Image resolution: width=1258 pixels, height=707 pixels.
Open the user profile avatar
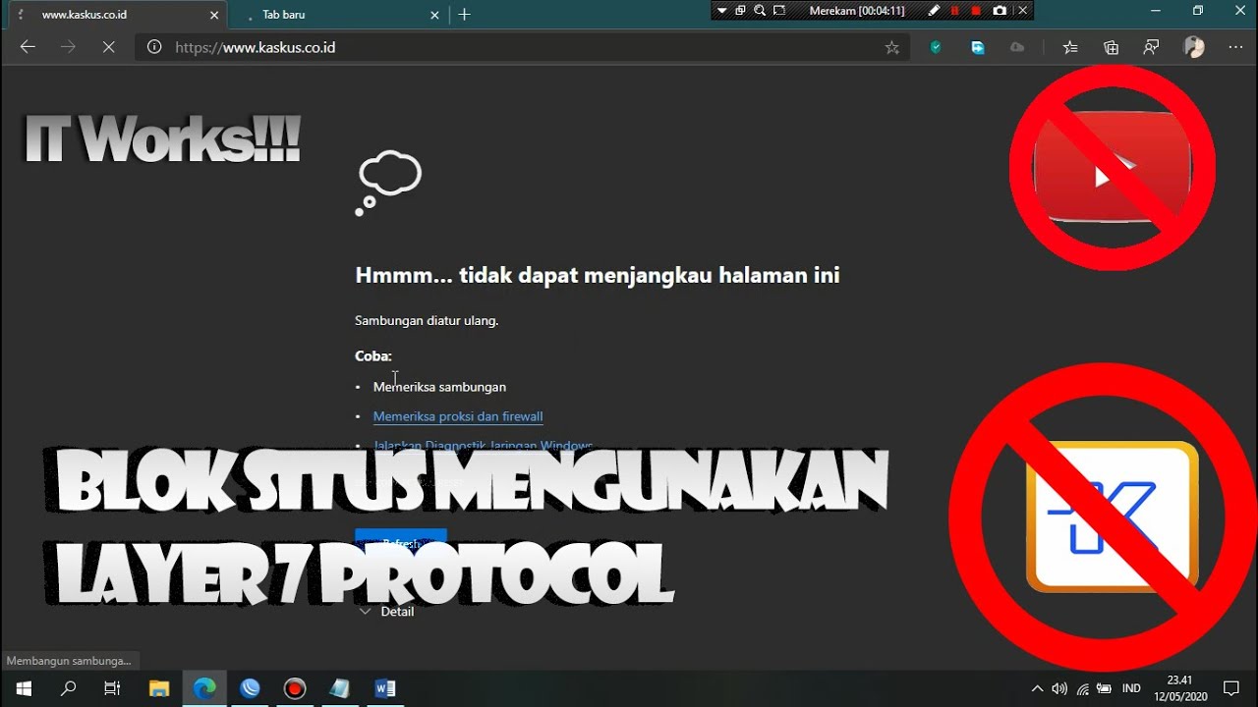point(1194,47)
